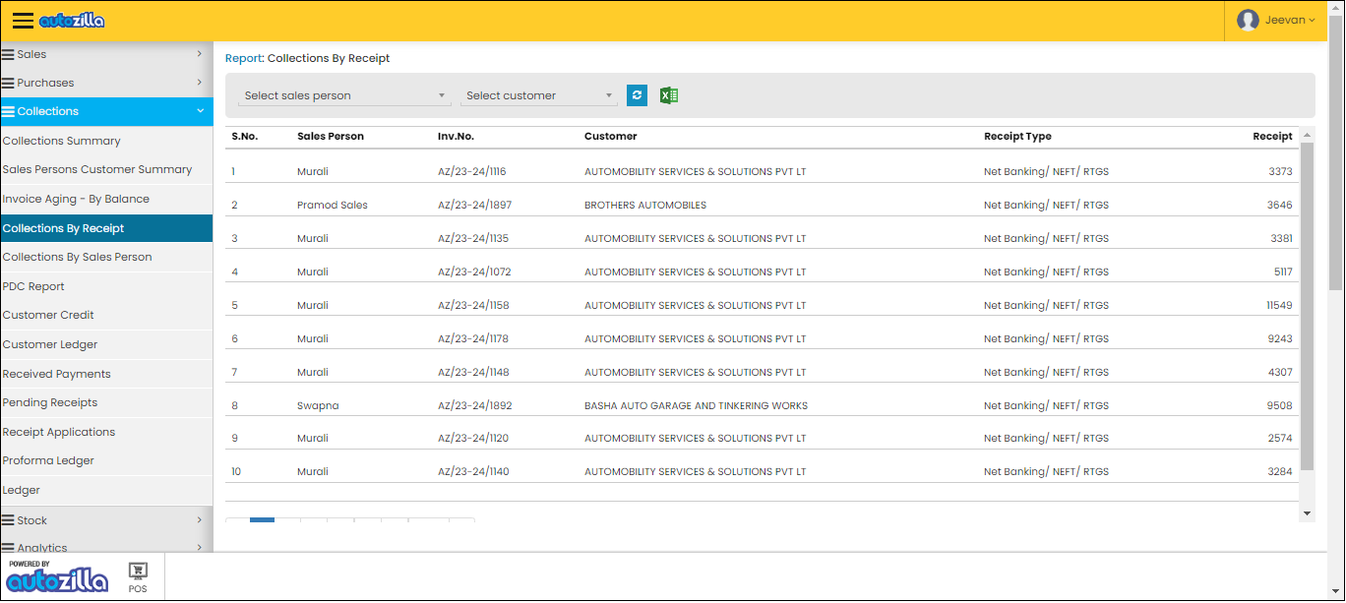This screenshot has width=1346, height=603.
Task: Click Pramod Sales in row 2
Action: click(x=333, y=206)
